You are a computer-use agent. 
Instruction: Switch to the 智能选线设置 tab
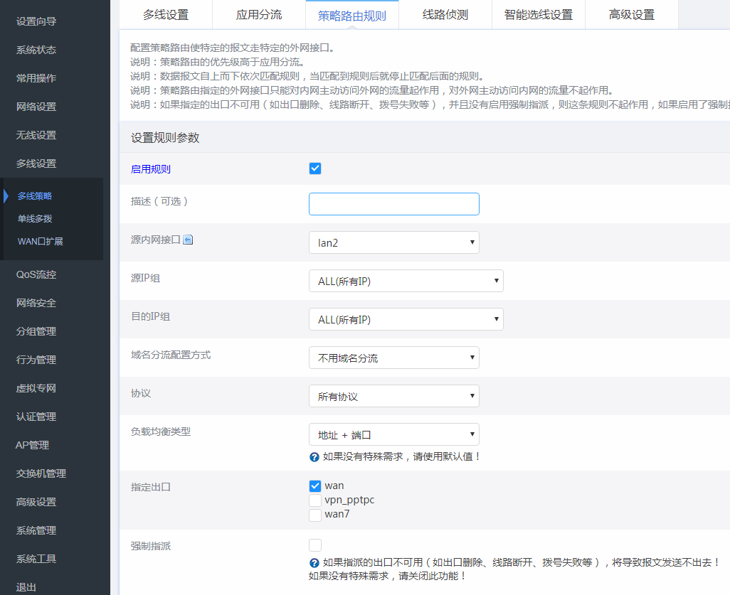click(x=539, y=14)
